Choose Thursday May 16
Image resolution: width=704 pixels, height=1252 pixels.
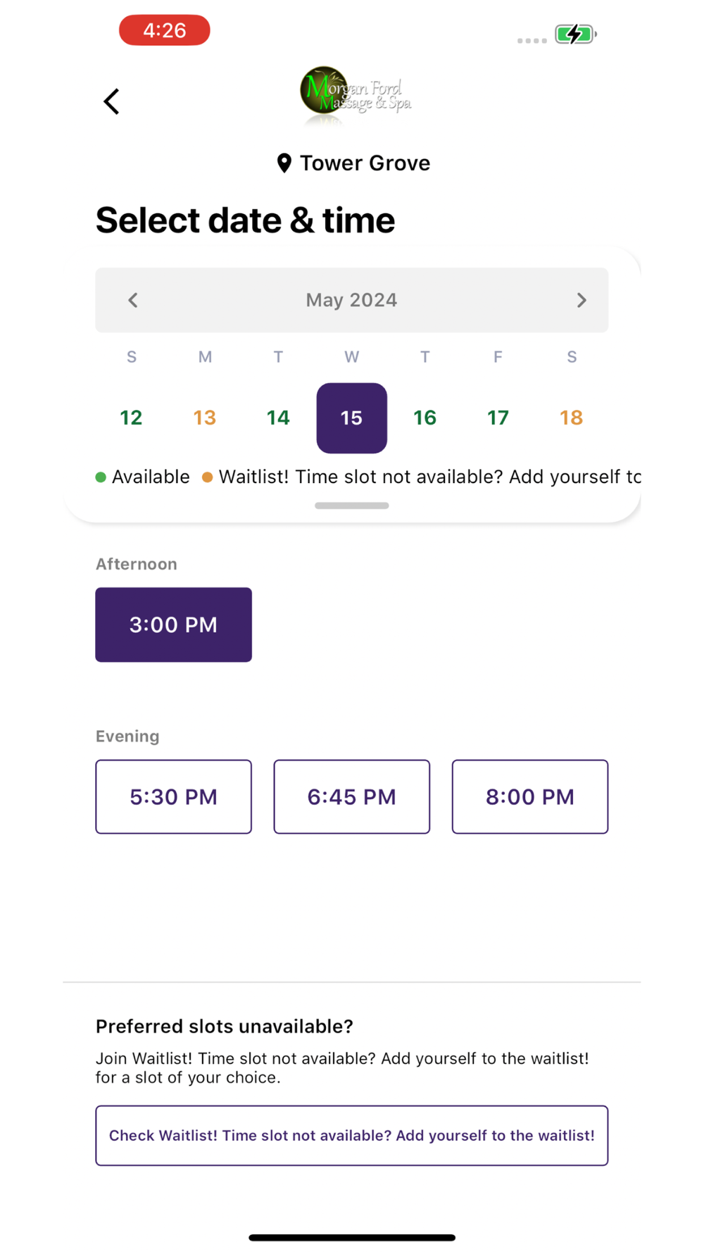[425, 418]
